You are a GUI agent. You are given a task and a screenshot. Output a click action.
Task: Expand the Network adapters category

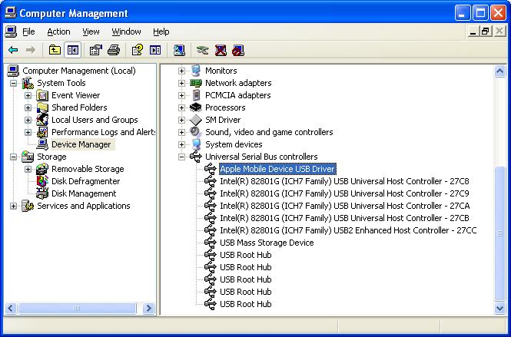pyautogui.click(x=182, y=84)
